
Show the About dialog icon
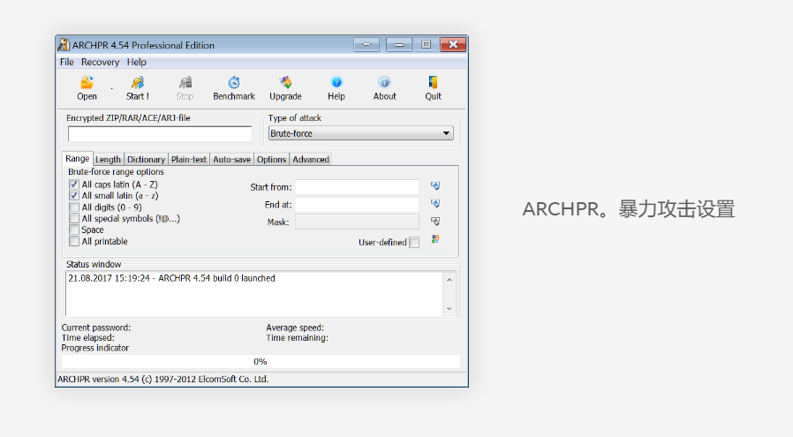(x=384, y=83)
